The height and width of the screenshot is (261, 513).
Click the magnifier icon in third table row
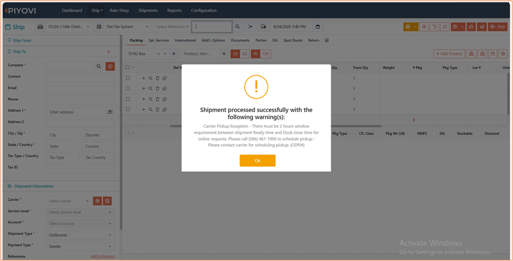click(150, 99)
